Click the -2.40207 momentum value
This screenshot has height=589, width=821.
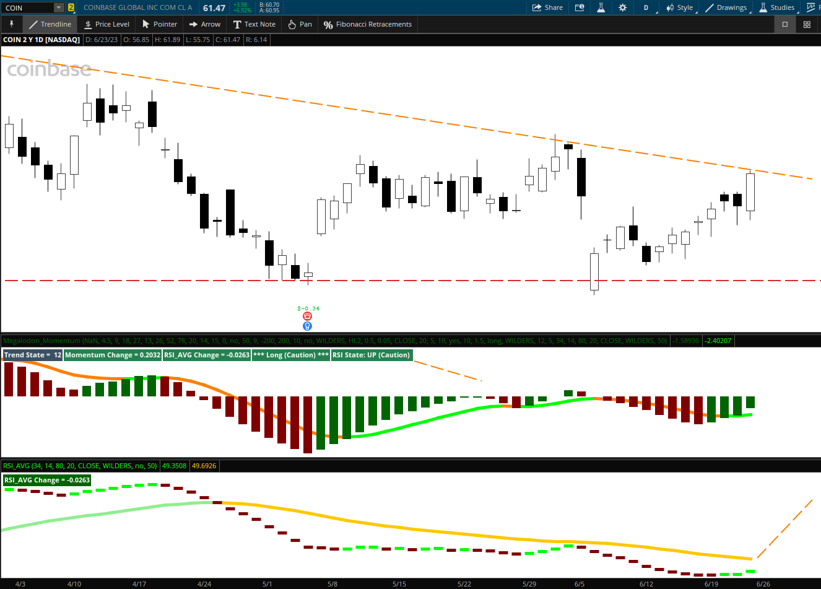(718, 341)
